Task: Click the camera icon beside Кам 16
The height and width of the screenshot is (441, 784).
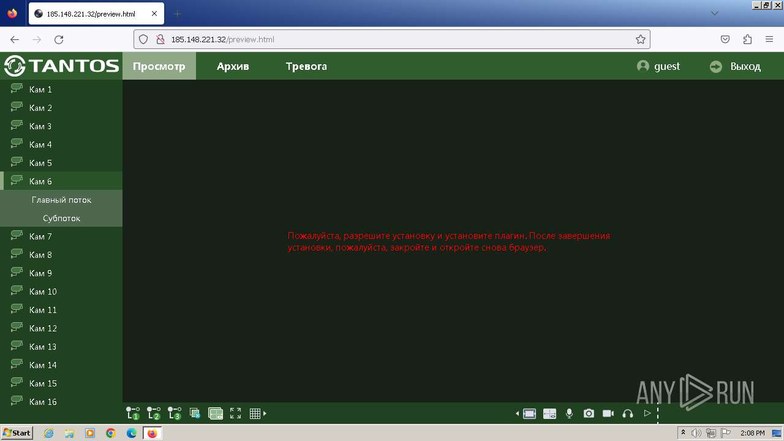Action: 17,401
